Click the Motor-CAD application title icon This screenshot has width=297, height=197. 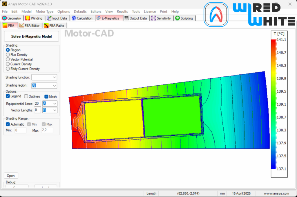point(5,4)
